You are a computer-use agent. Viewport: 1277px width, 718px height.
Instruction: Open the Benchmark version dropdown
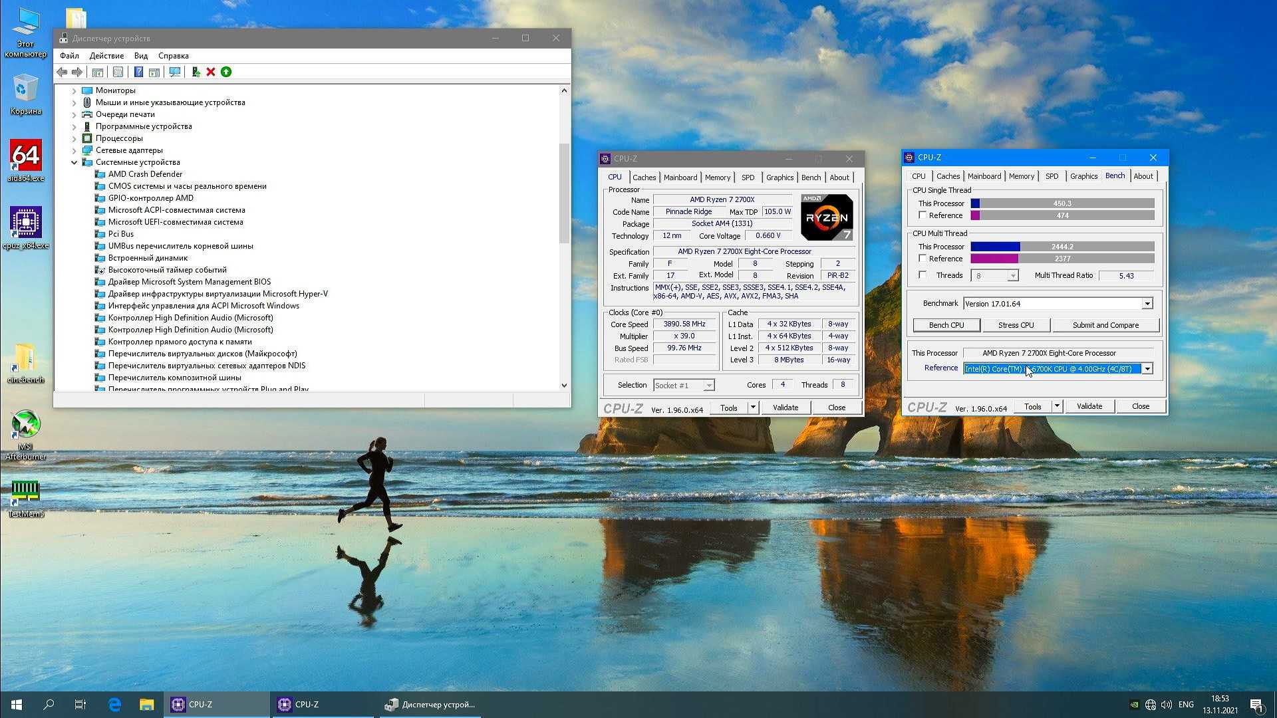(x=1147, y=304)
